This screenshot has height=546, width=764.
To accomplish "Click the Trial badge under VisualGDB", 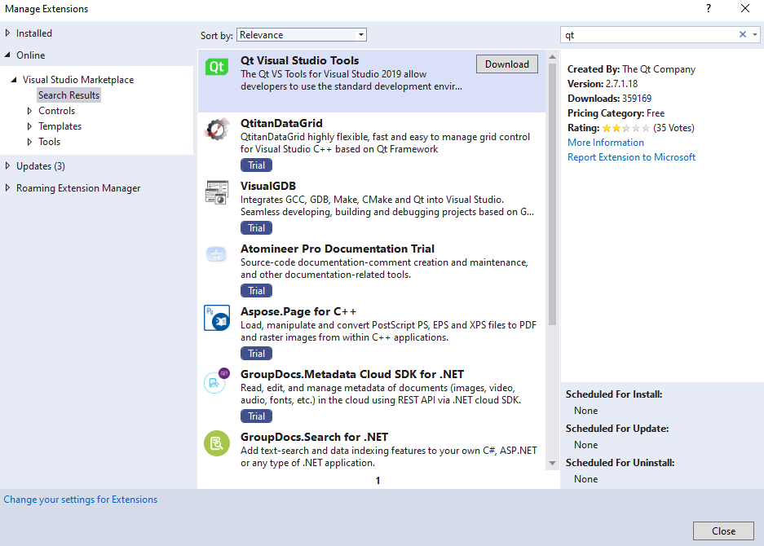I will 256,228.
